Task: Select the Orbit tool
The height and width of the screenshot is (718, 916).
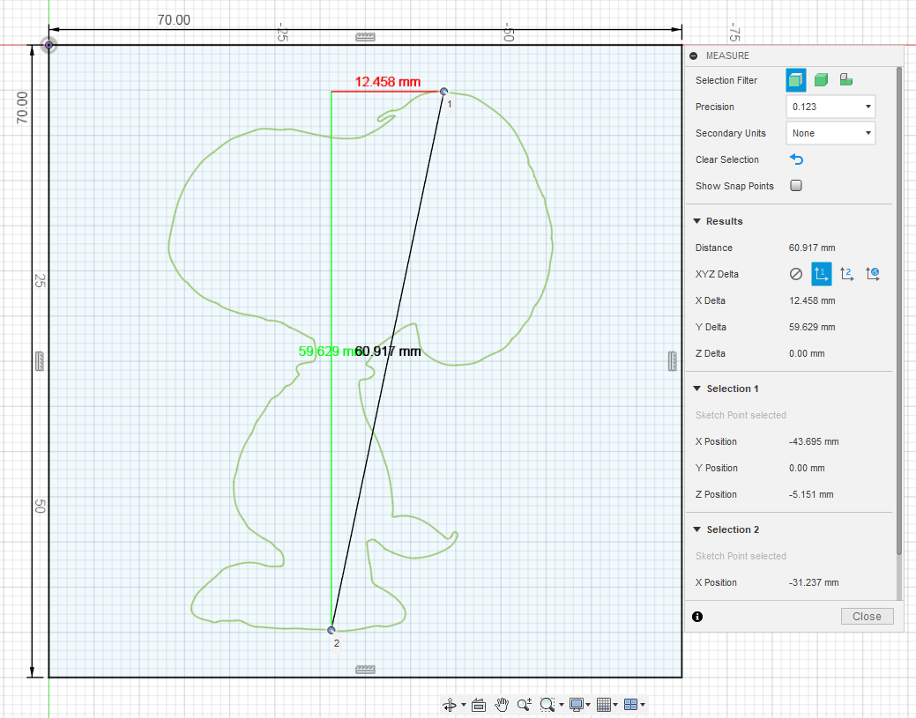Action: point(451,704)
